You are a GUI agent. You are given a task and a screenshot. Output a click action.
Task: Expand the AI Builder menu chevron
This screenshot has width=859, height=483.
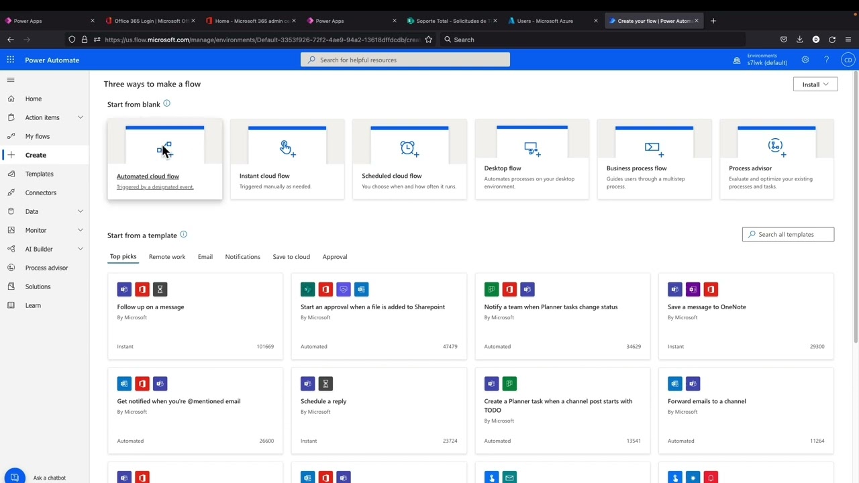click(81, 249)
